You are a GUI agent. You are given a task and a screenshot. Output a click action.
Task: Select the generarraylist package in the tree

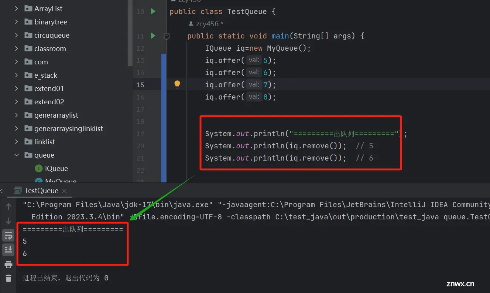(56, 115)
